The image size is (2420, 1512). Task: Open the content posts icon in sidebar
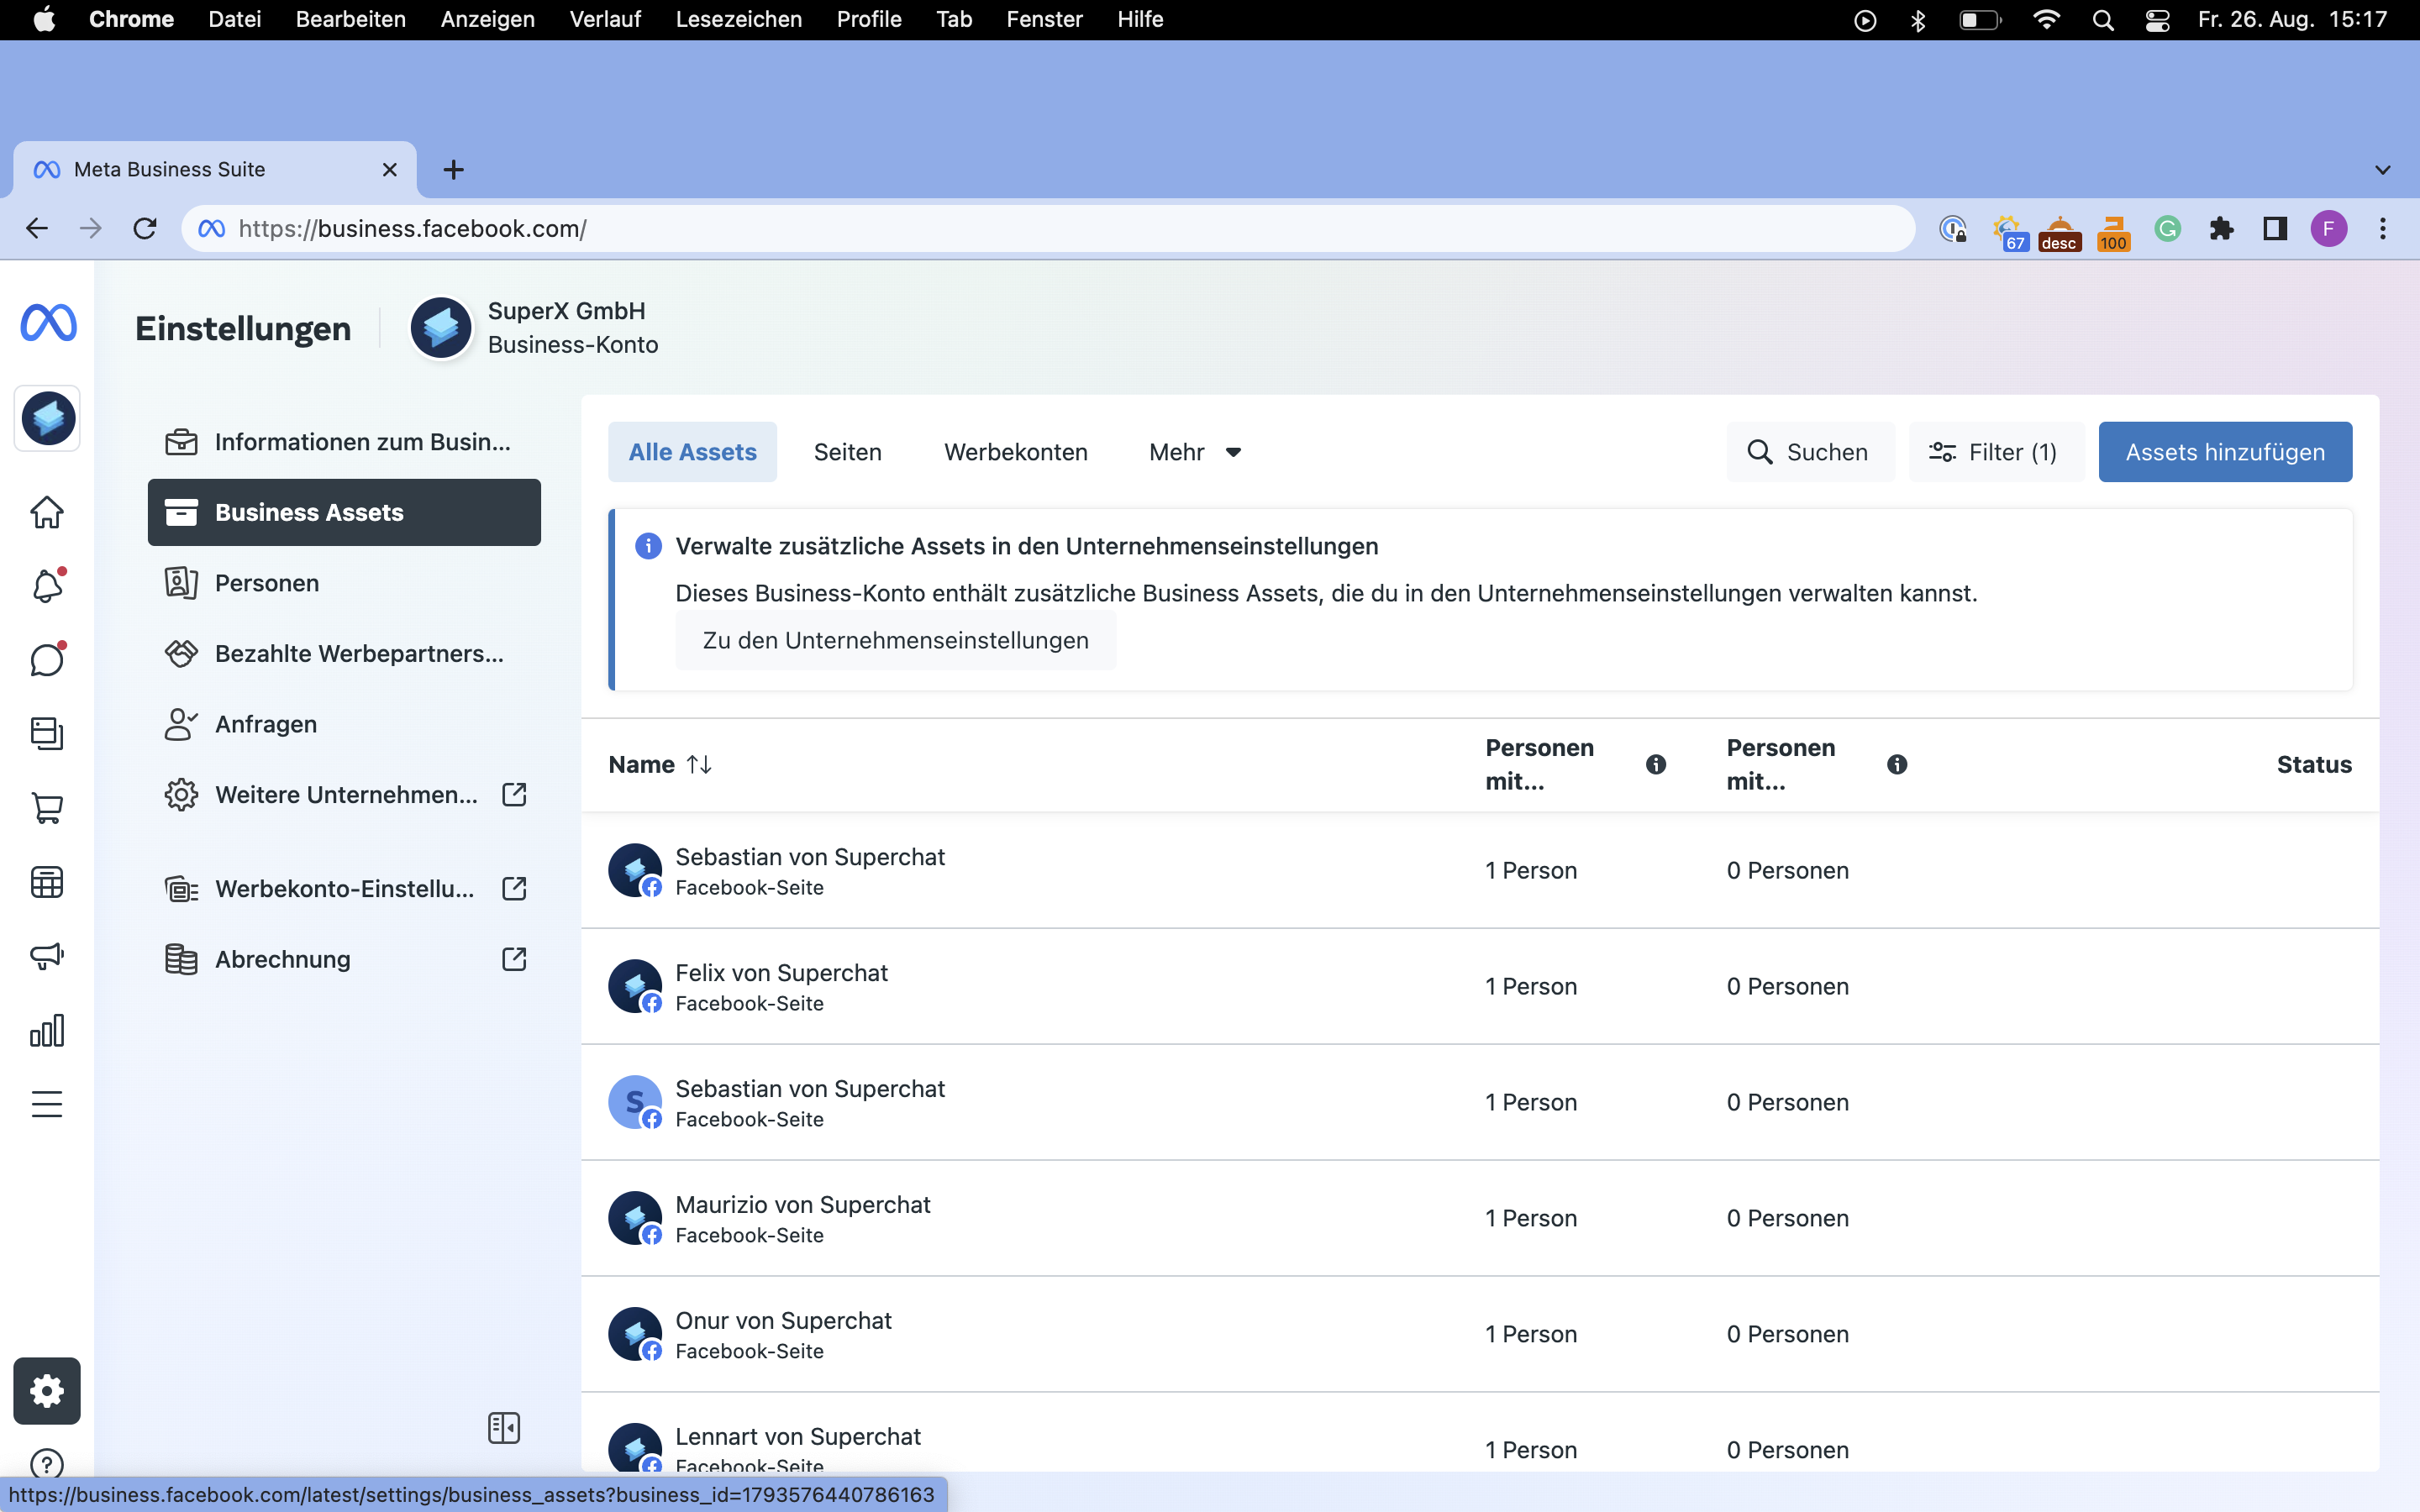(47, 733)
